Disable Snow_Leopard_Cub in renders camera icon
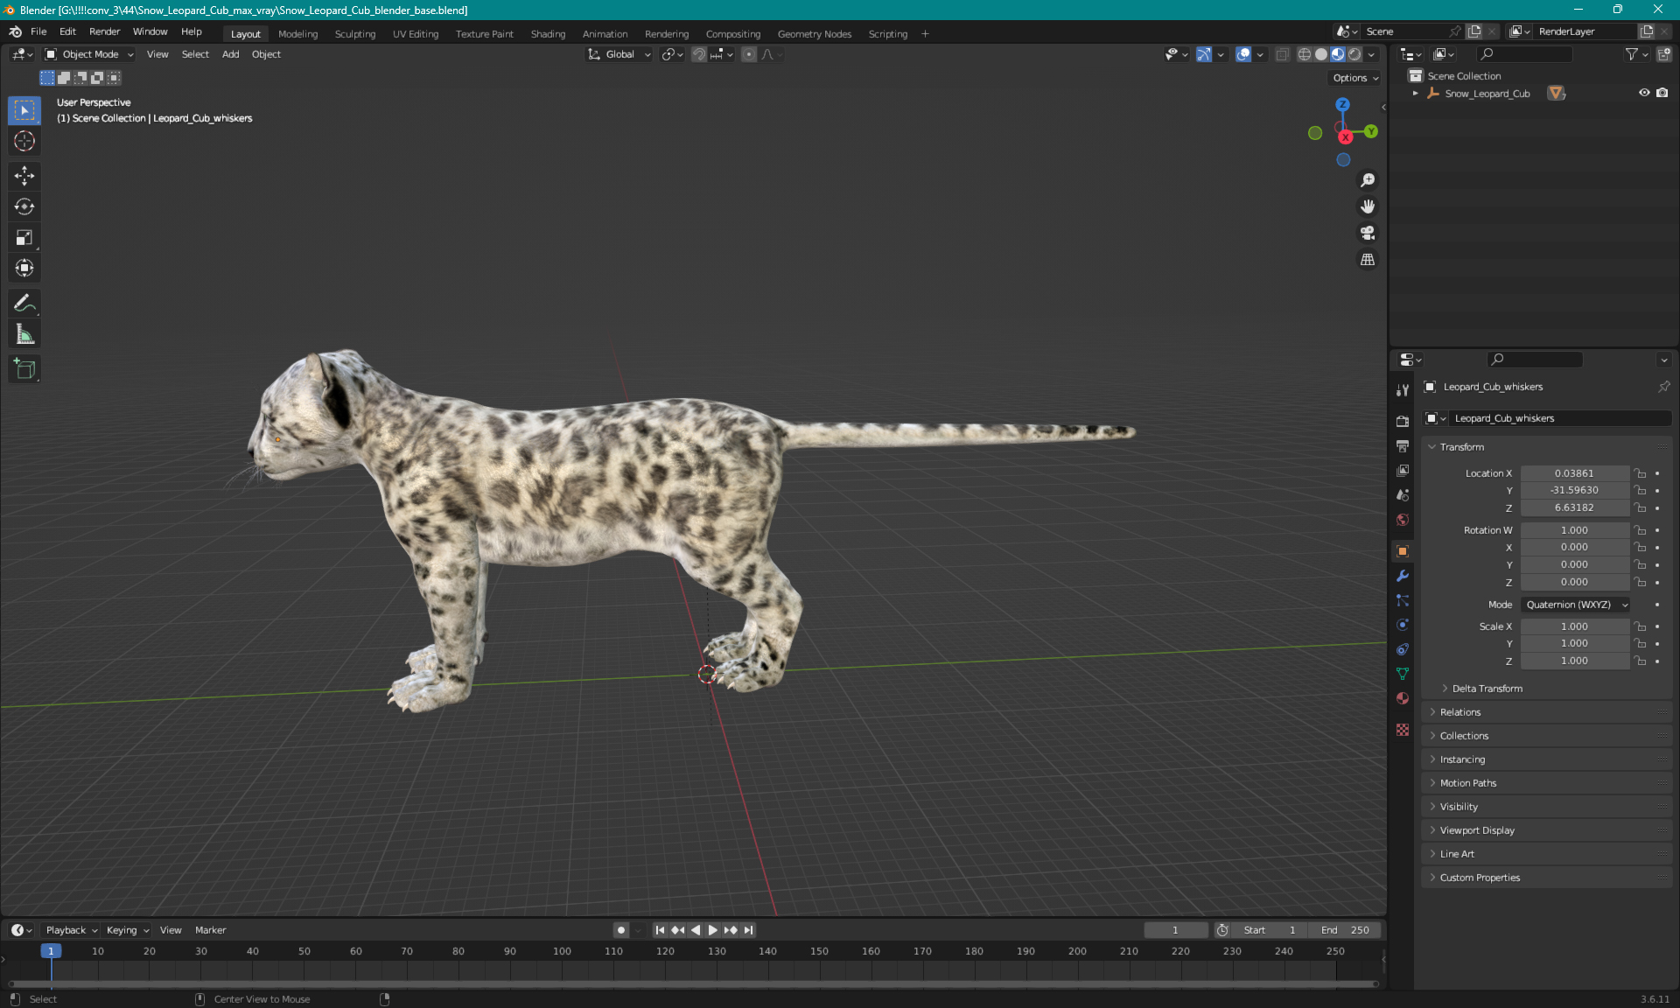The image size is (1680, 1008). pos(1662,93)
